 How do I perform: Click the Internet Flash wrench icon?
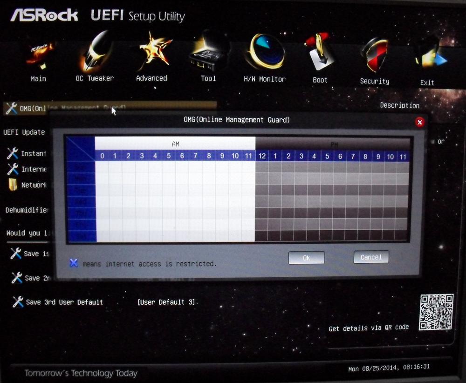[x=13, y=169]
